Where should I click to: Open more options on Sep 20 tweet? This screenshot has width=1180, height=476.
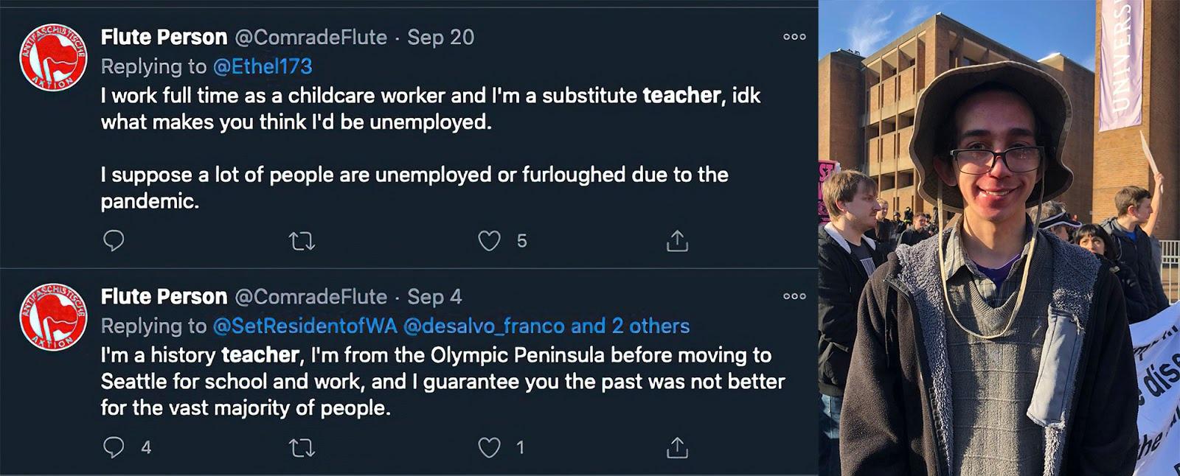point(794,37)
